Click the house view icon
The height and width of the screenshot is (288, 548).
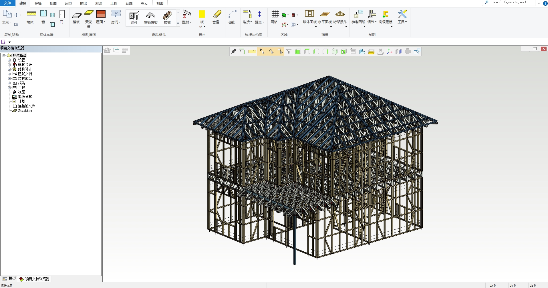pos(107,50)
